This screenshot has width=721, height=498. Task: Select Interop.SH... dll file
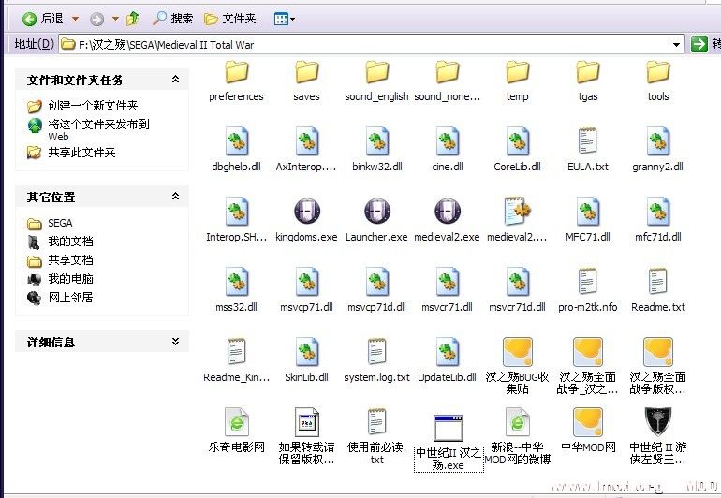236,220
